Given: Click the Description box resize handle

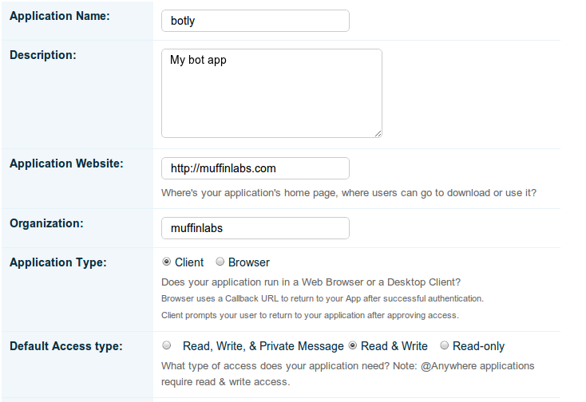Looking at the screenshot, I should coord(378,133).
